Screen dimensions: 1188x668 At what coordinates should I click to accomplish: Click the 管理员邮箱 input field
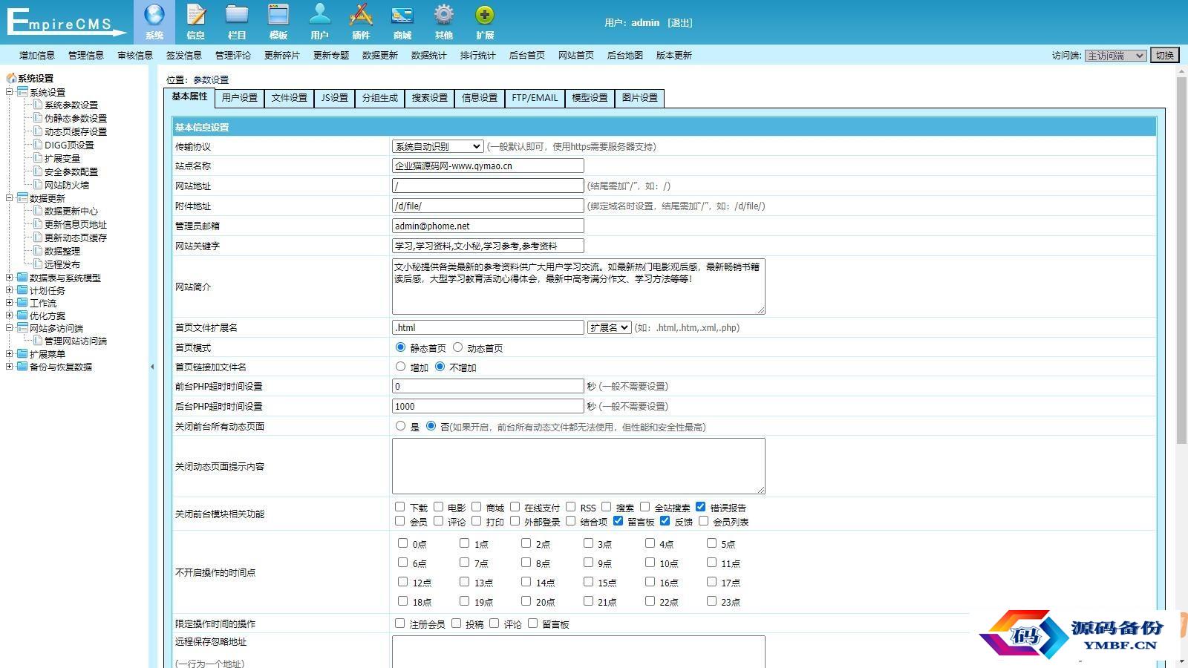point(488,226)
